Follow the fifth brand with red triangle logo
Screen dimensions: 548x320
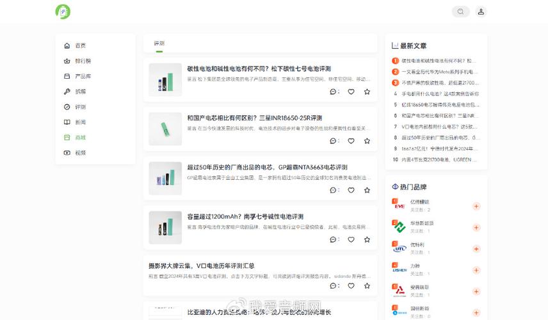[476, 291]
